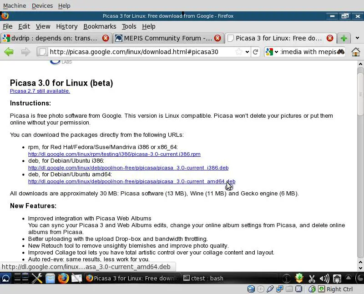Launch Firefox from the panel launcher
Viewport: 364px width, 294px height.
tap(63, 278)
